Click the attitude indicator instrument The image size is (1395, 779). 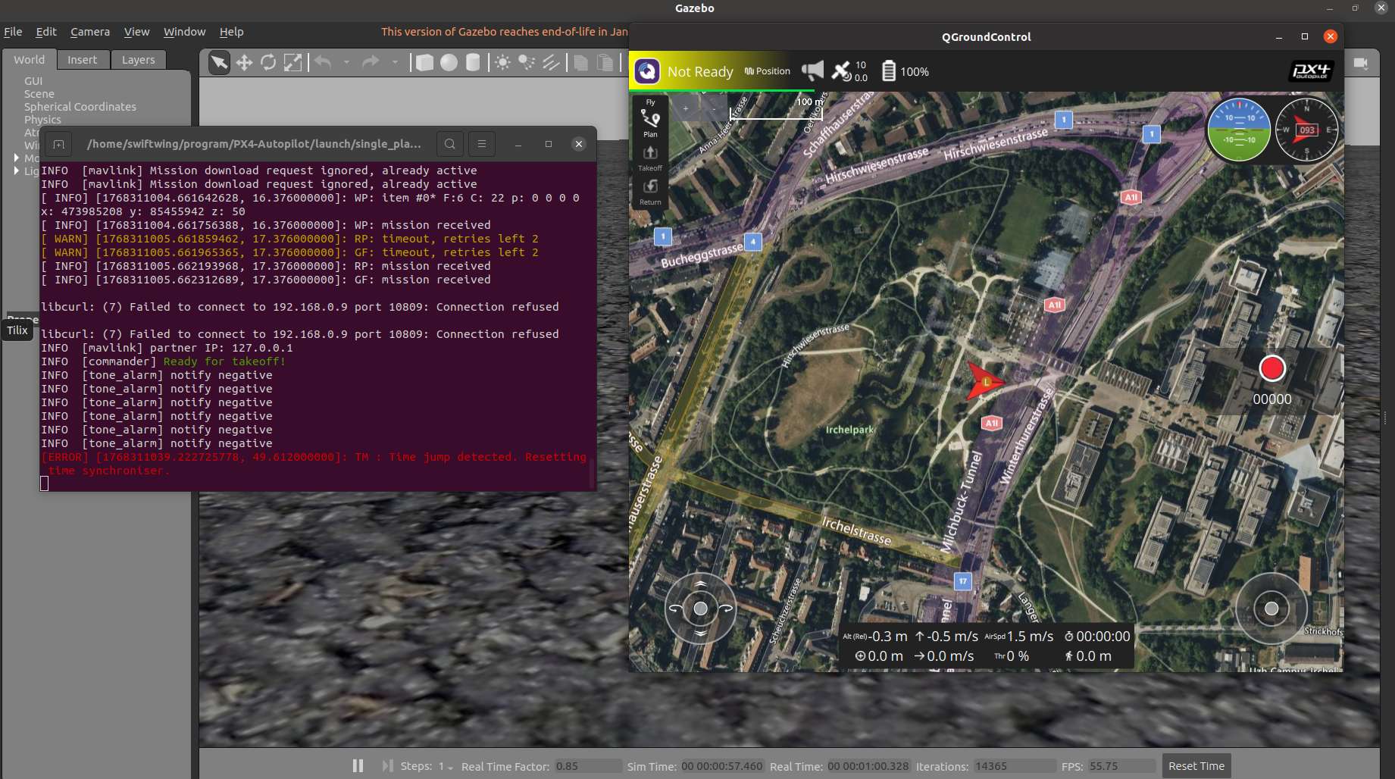[x=1238, y=130]
